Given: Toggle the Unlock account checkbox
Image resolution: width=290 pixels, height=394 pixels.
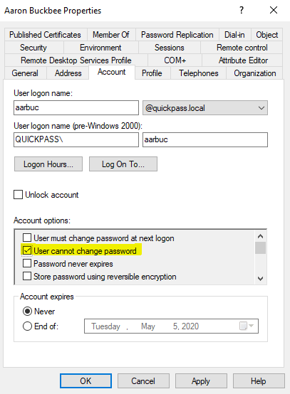Looking at the screenshot, I should (18, 195).
